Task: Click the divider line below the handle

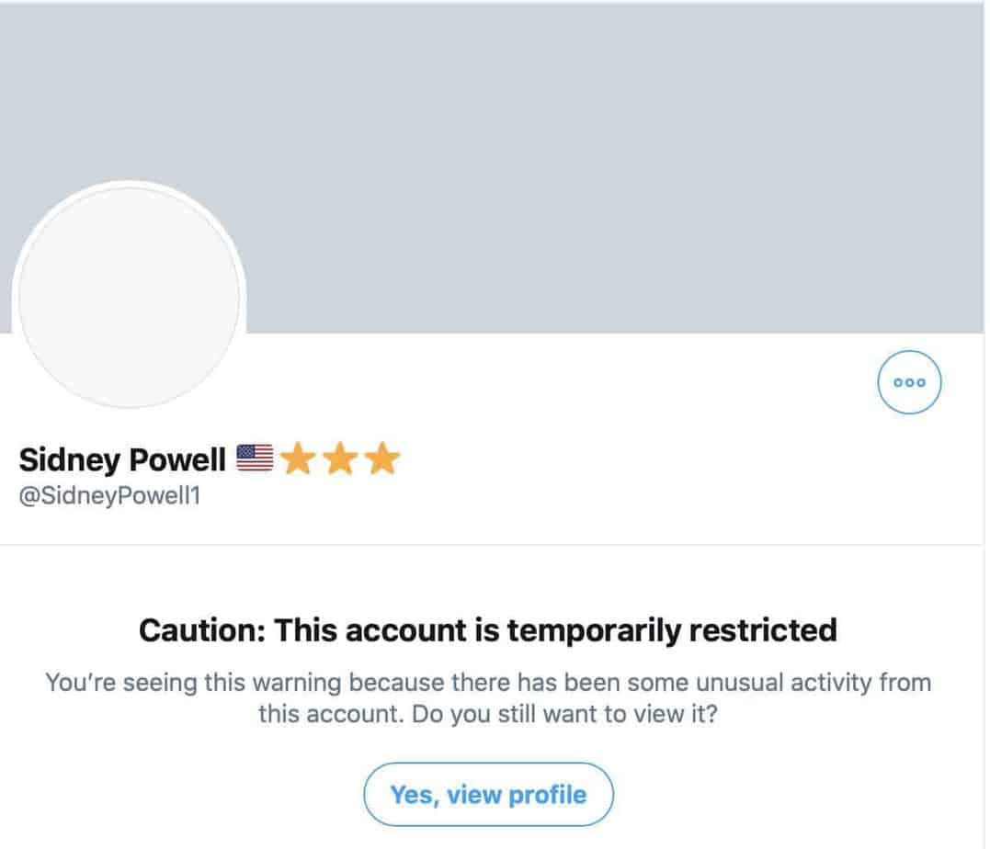Action: click(493, 543)
